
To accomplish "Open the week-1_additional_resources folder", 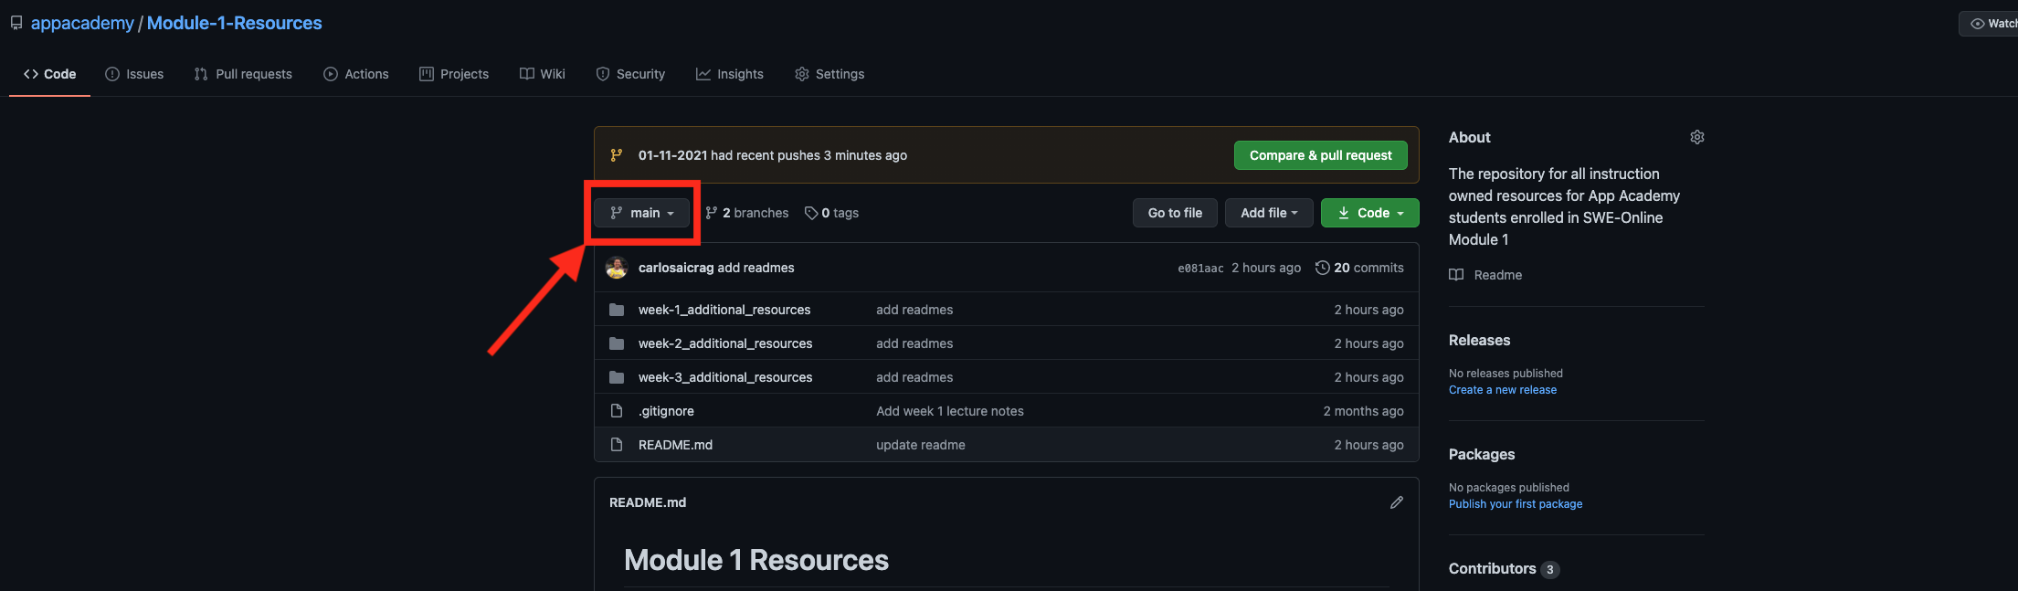I will pyautogui.click(x=724, y=310).
